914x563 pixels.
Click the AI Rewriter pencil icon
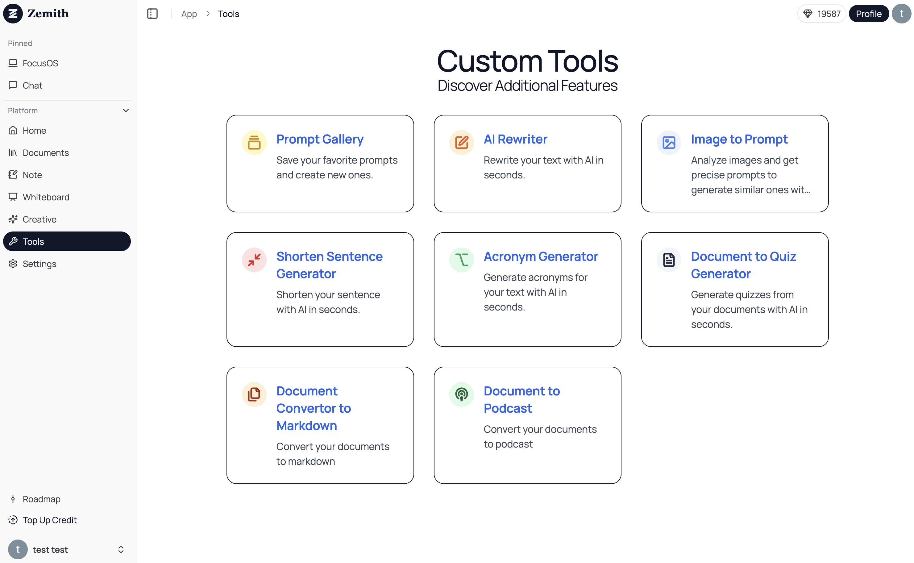(461, 142)
